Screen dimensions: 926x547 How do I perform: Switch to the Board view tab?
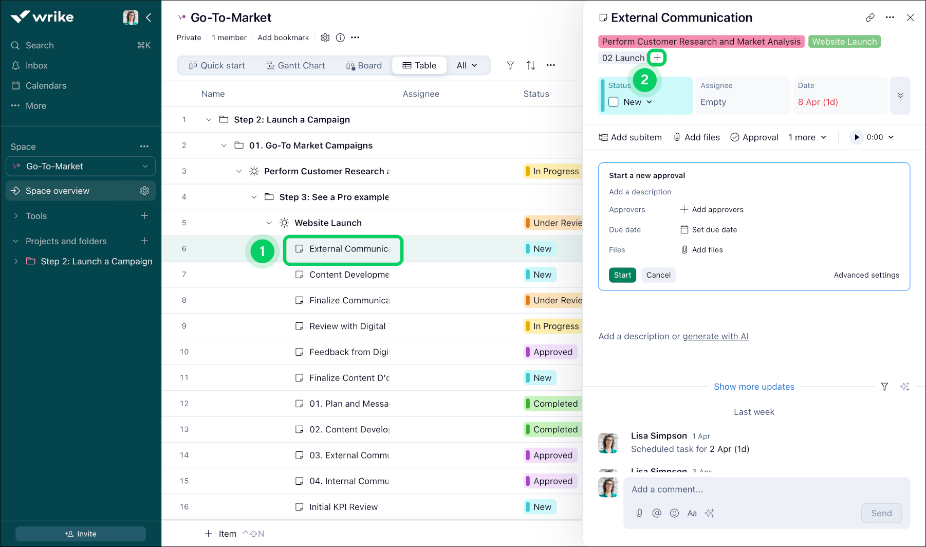[364, 65]
